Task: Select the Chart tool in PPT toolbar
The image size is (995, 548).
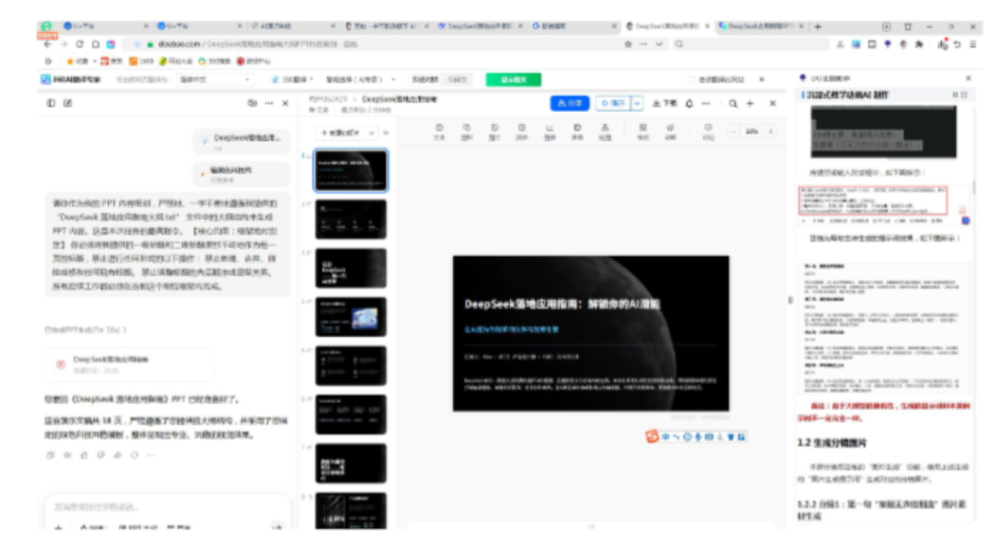Action: click(550, 132)
